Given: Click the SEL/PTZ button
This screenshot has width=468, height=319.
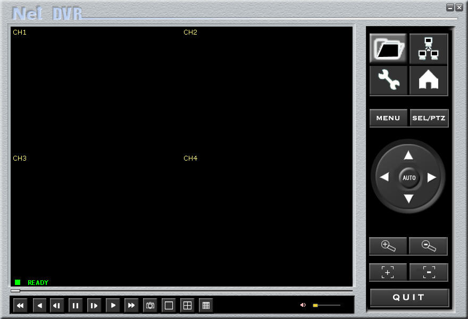Looking at the screenshot, I should (429, 118).
